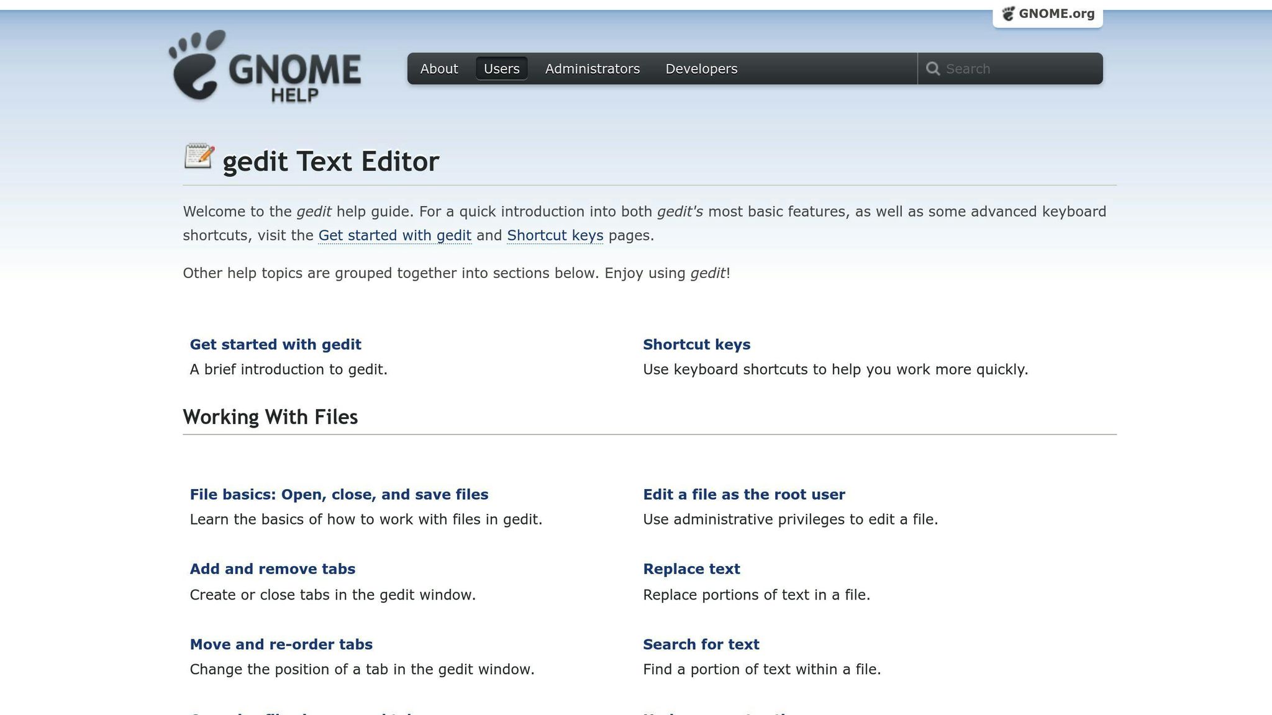Click the gedit notepad icon beside the title
Screen dimensions: 1272x715
click(199, 156)
